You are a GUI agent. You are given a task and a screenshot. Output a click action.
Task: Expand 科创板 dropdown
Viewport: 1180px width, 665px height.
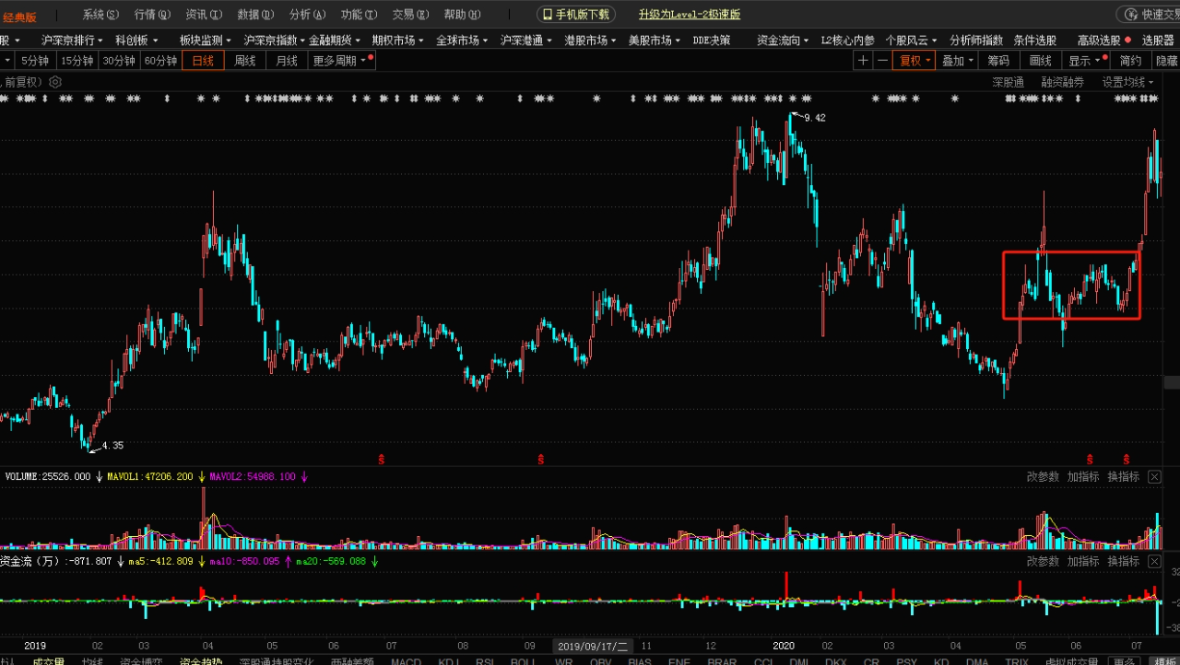(x=136, y=41)
